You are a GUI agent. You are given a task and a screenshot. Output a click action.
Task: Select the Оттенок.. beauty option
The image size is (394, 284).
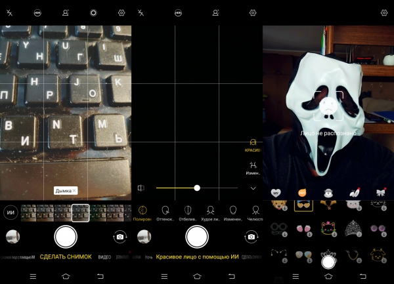click(x=165, y=214)
